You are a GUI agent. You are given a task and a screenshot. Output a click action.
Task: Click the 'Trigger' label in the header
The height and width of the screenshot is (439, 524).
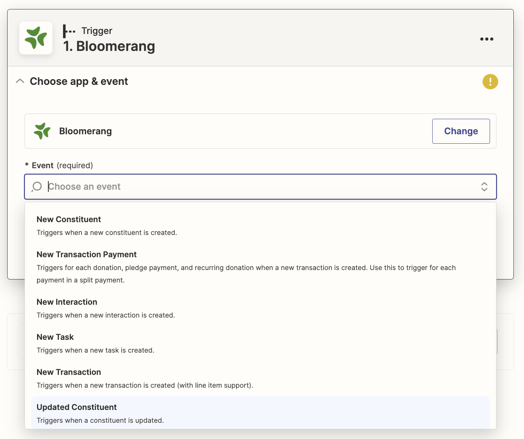click(x=97, y=31)
